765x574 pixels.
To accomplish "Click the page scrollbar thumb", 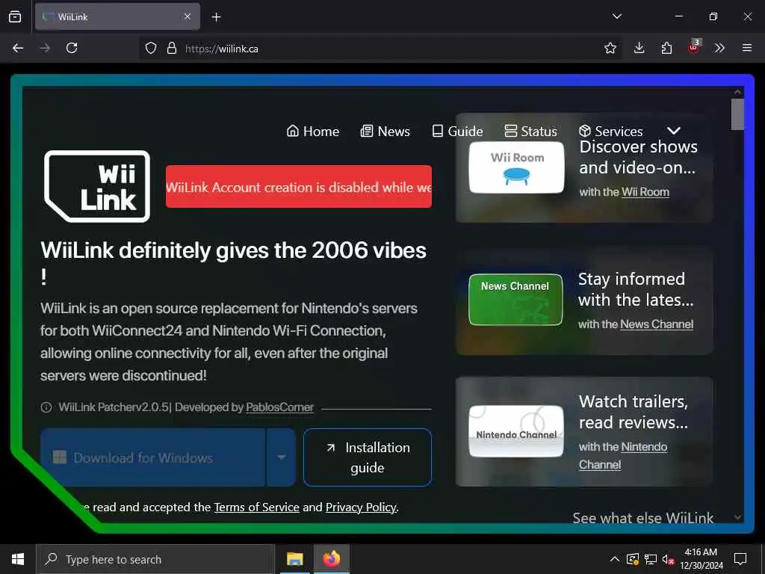I will [737, 114].
